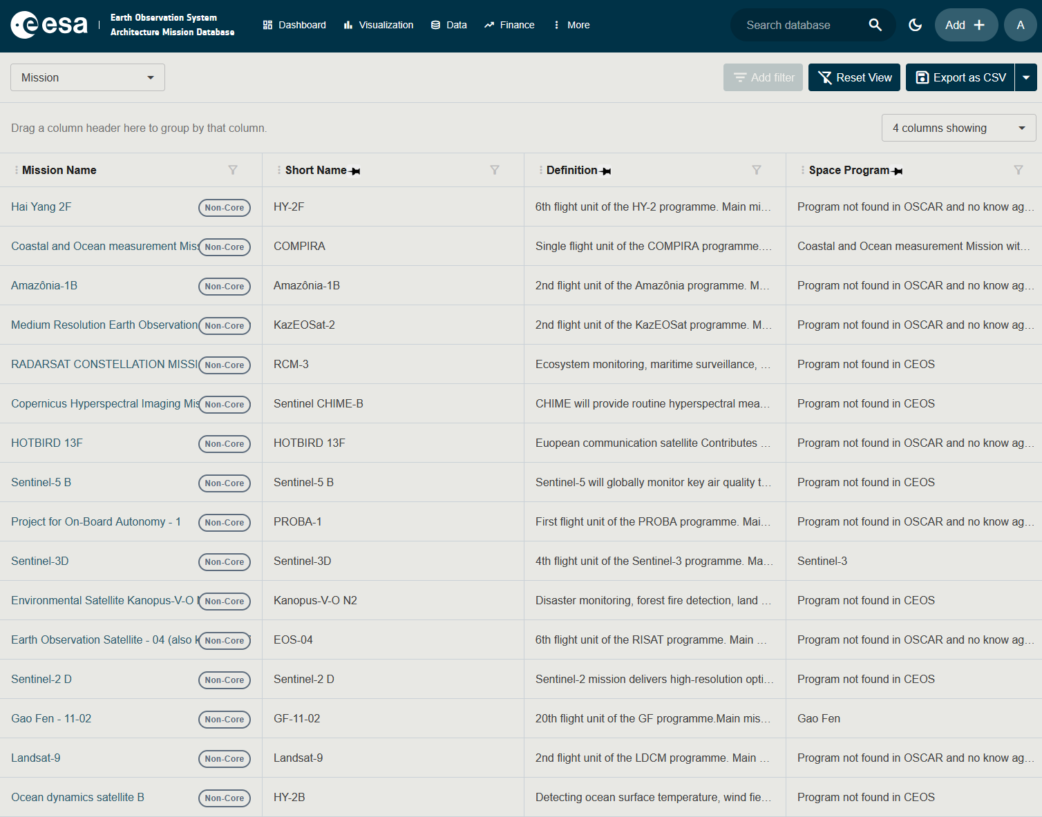
Task: Select the KazEOSat-2 short name cell
Action: click(x=393, y=325)
